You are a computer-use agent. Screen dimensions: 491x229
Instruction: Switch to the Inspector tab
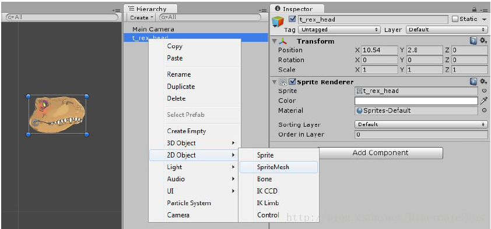[297, 9]
